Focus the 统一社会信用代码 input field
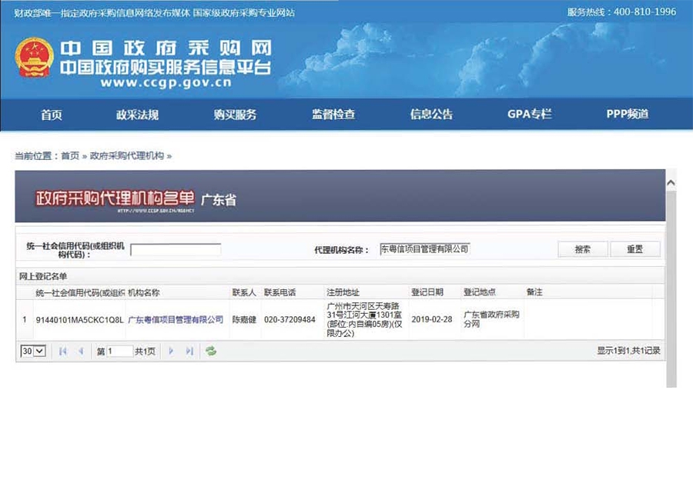Image resolution: width=693 pixels, height=490 pixels. pos(176,249)
